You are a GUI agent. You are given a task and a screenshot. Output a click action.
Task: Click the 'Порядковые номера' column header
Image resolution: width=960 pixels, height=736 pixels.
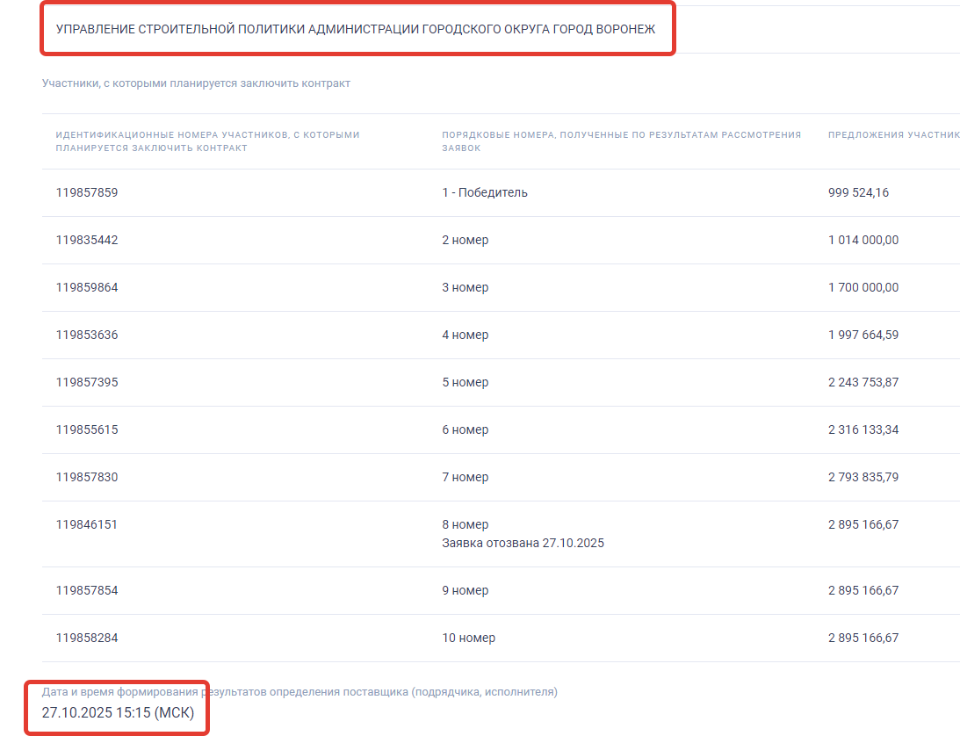(x=621, y=141)
